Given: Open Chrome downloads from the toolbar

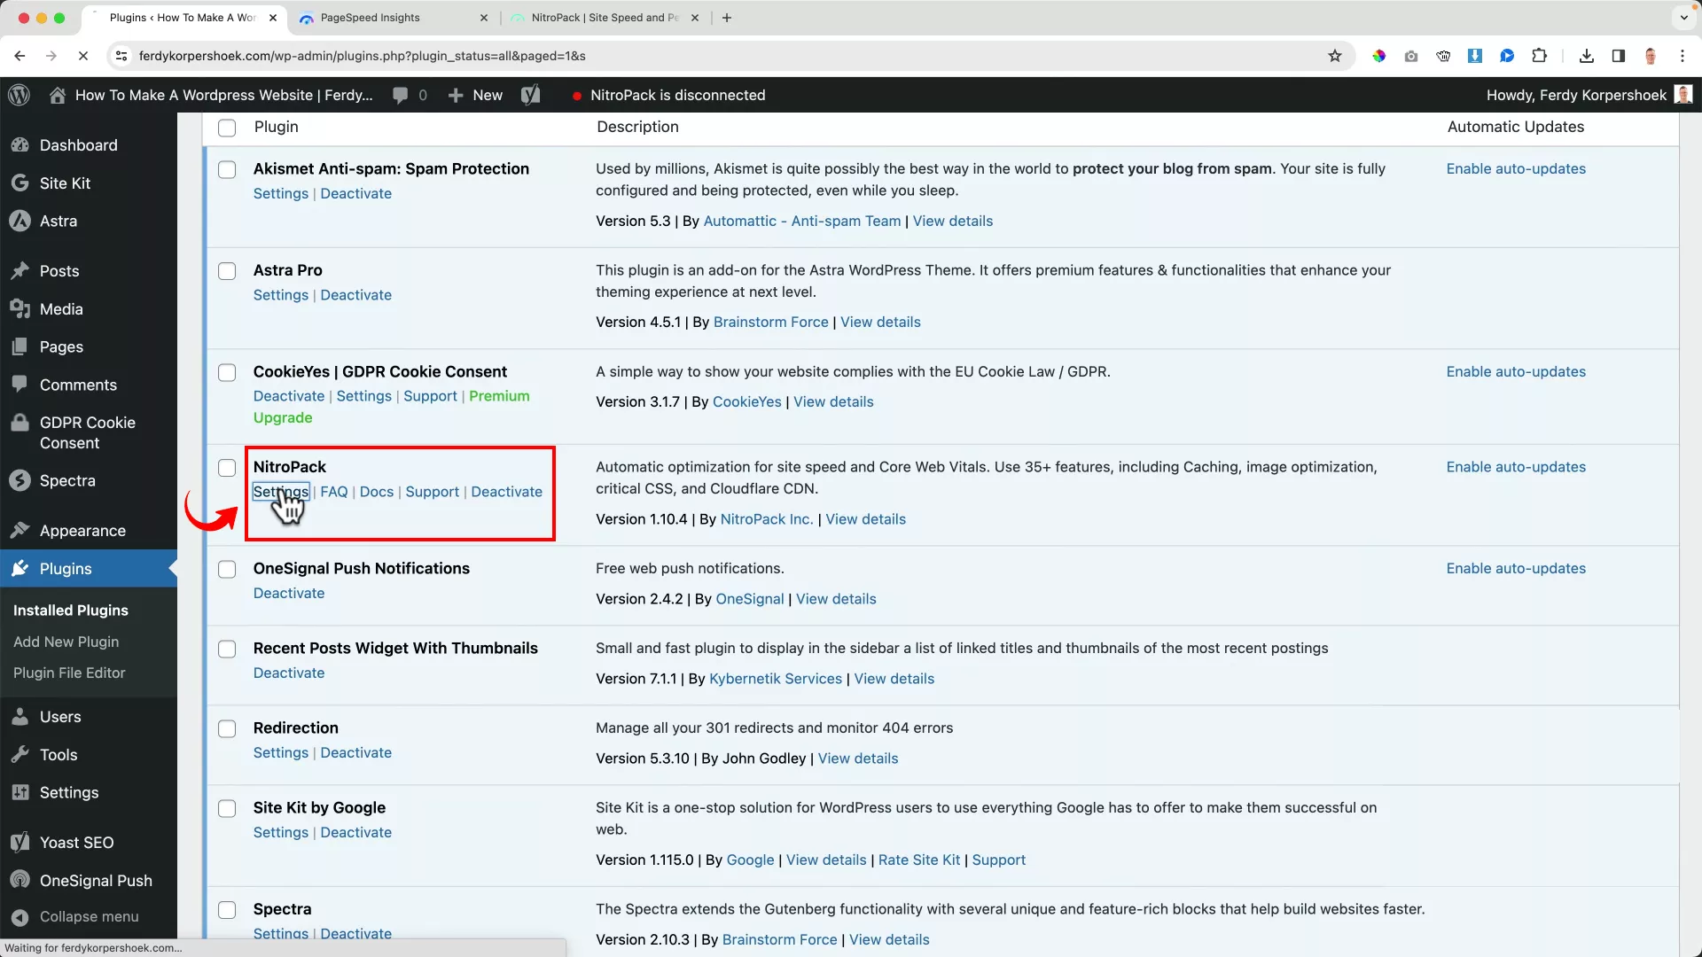Looking at the screenshot, I should tap(1586, 55).
